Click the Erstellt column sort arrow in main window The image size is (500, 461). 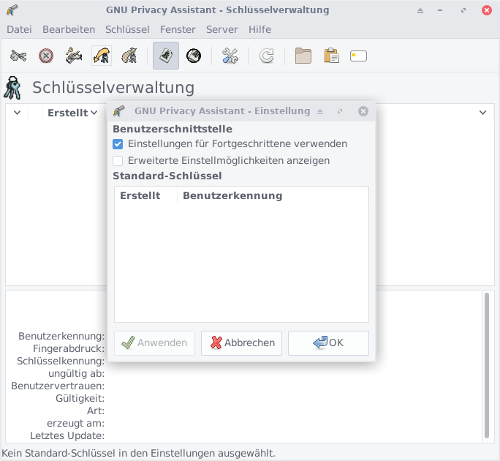pos(94,113)
